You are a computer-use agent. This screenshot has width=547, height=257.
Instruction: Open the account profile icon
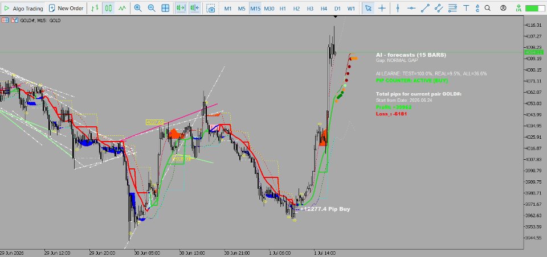point(503,8)
